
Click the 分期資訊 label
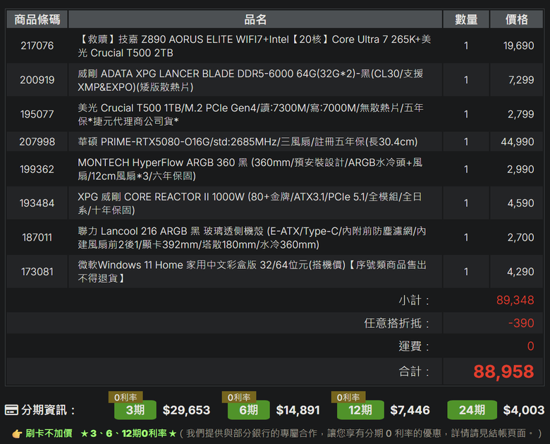click(x=48, y=410)
